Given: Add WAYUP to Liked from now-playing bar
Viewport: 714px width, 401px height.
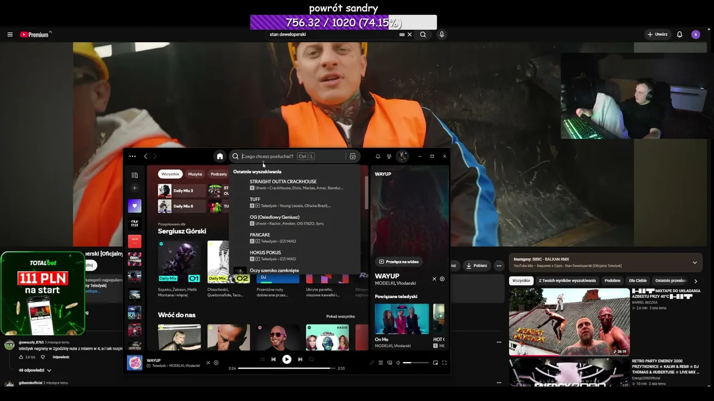Looking at the screenshot, I should click(x=216, y=363).
